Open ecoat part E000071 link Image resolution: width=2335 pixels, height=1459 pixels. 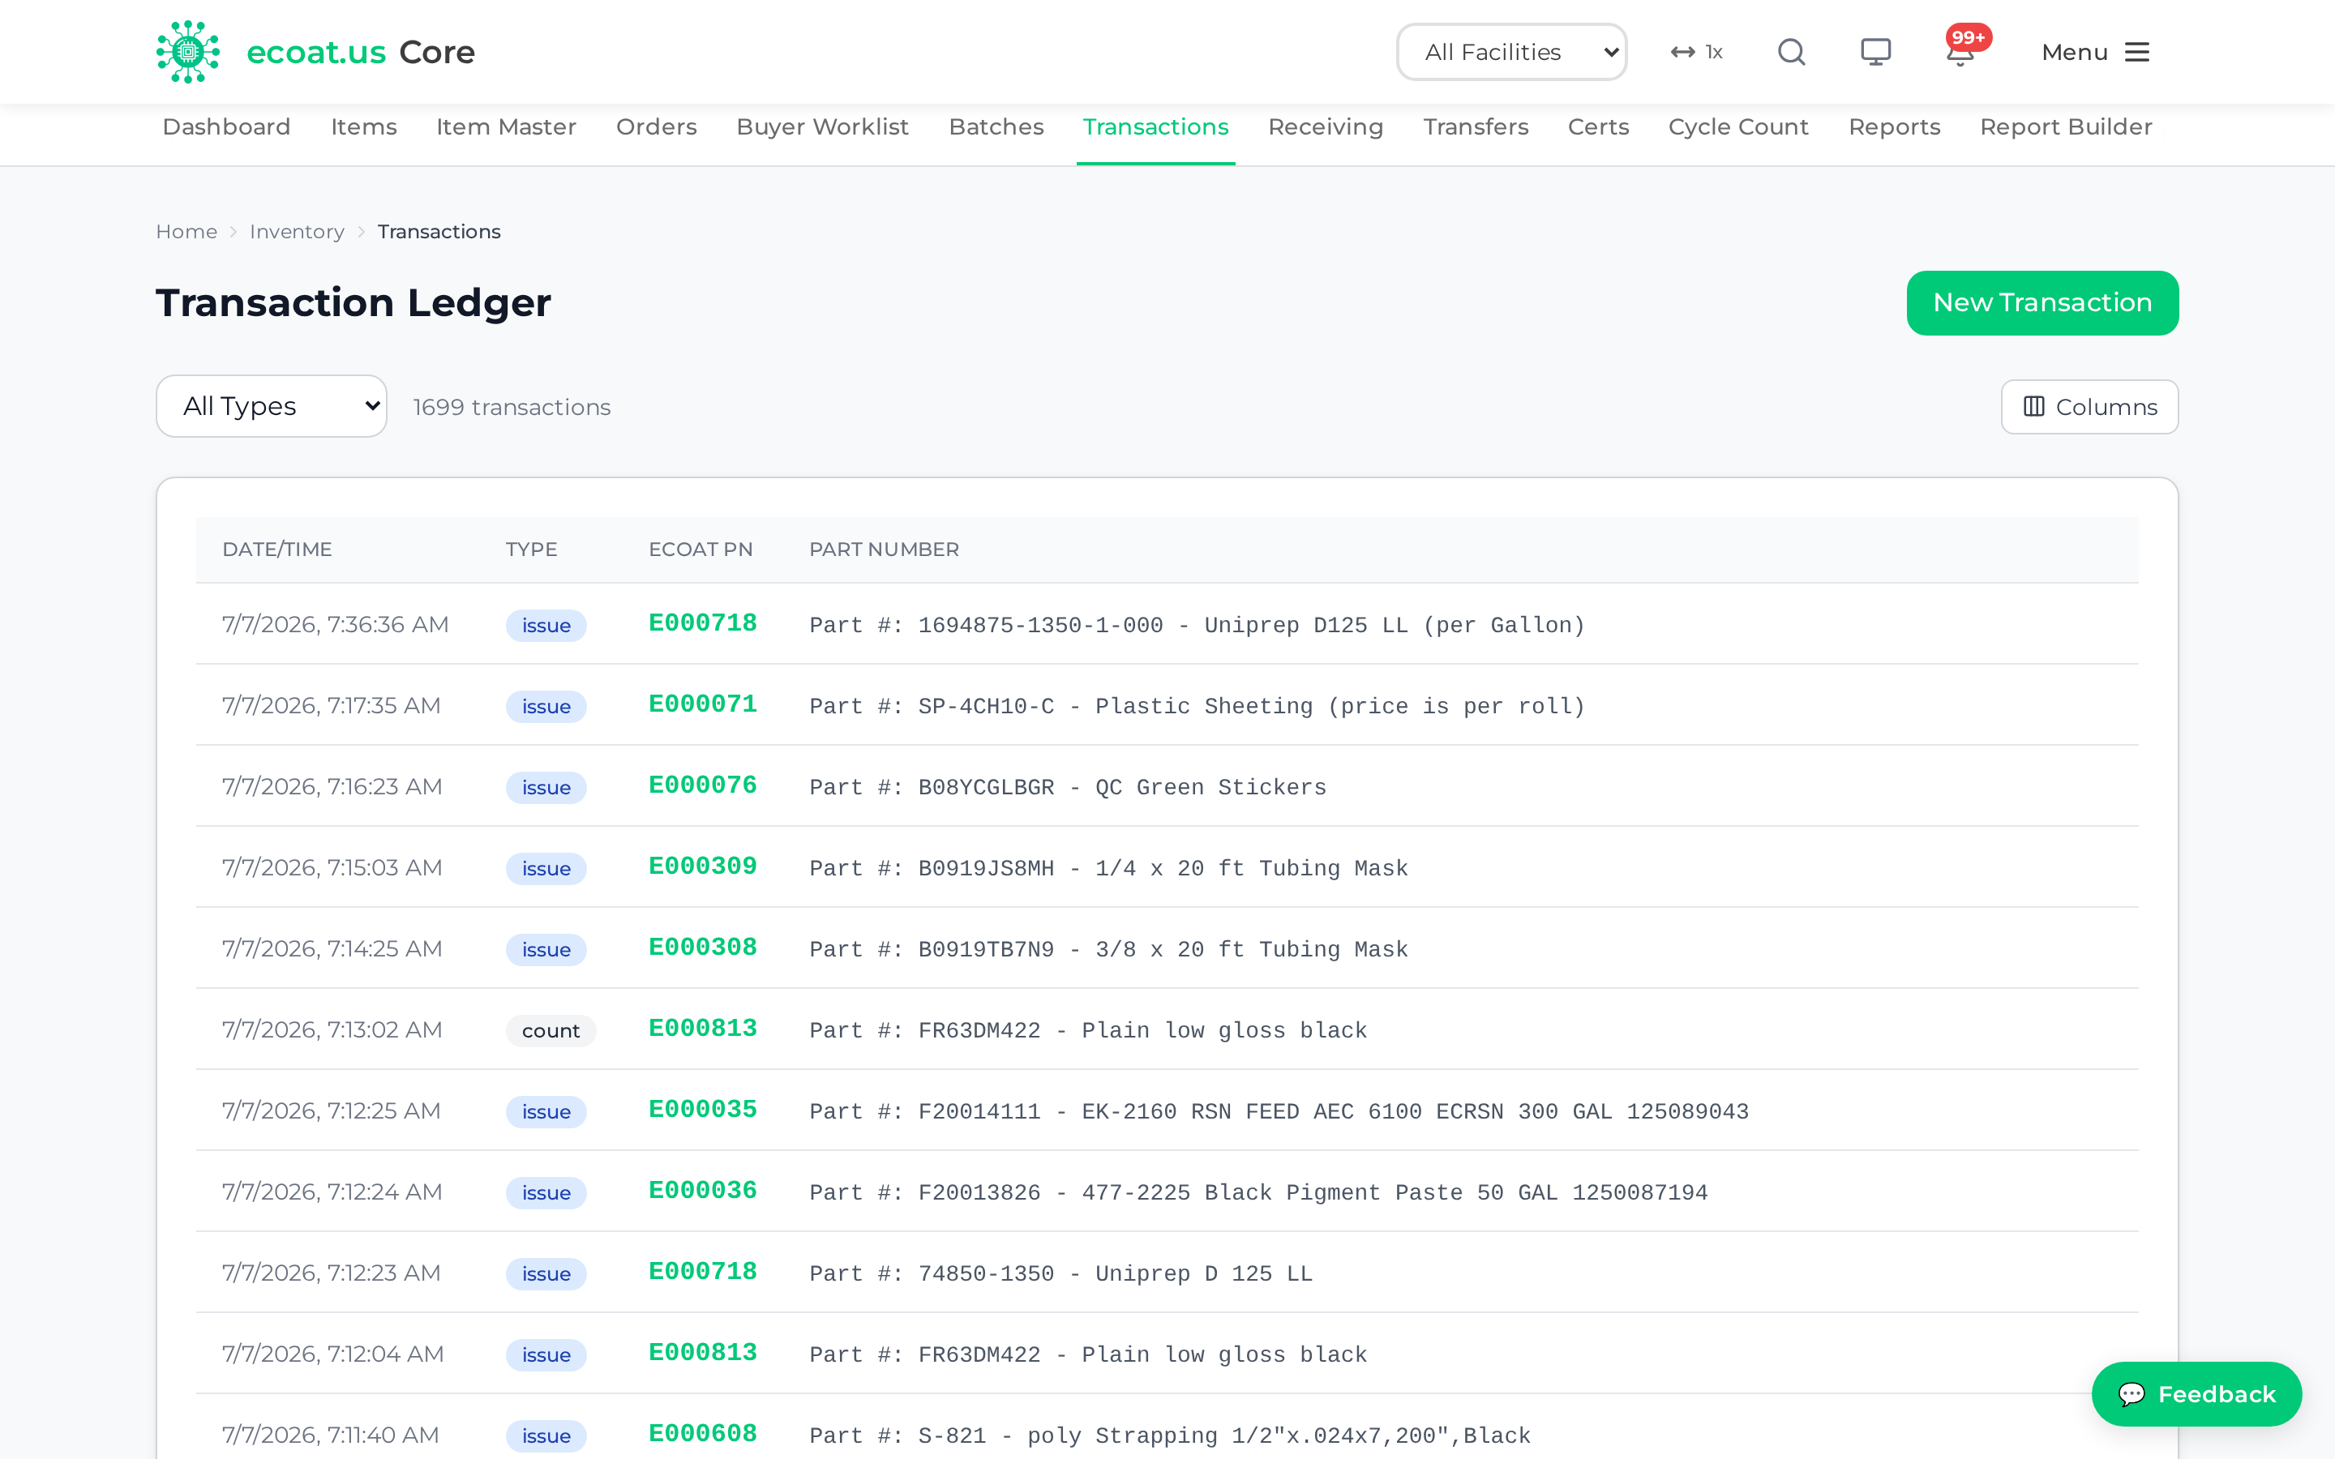[702, 704]
